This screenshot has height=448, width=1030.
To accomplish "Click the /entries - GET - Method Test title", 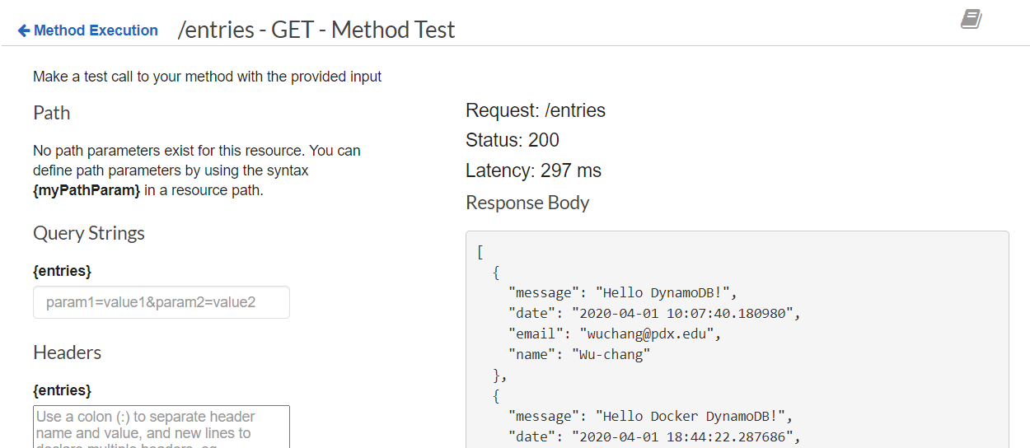I will (x=316, y=30).
